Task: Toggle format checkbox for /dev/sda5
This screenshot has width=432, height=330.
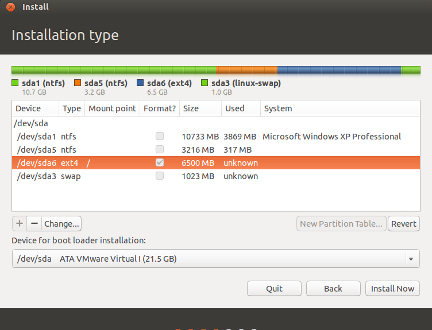Action: tap(160, 150)
